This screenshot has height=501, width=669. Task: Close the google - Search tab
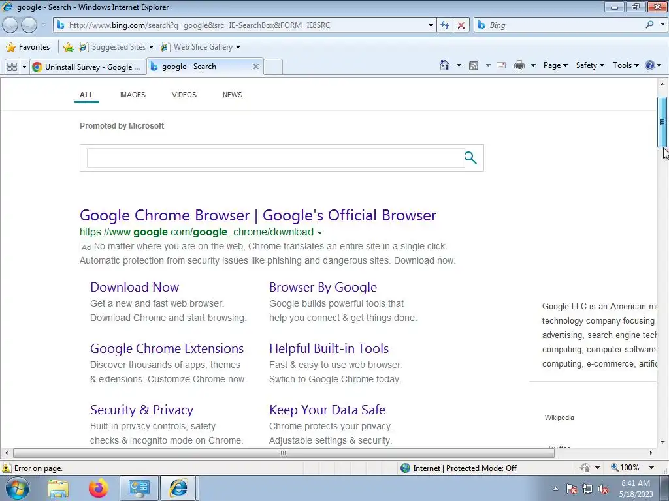coord(255,67)
